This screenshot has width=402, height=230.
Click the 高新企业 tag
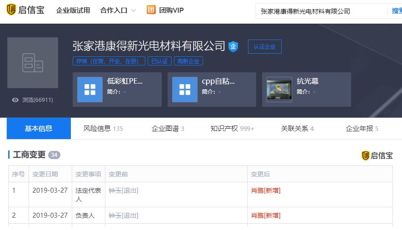[189, 61]
